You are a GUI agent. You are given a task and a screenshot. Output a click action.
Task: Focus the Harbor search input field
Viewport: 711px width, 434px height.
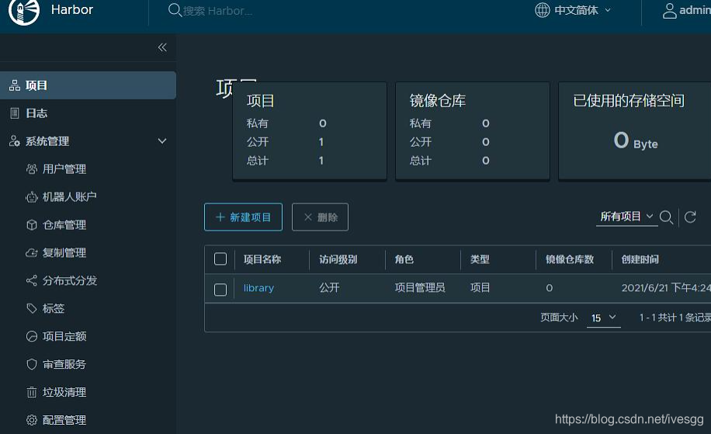pos(217,10)
